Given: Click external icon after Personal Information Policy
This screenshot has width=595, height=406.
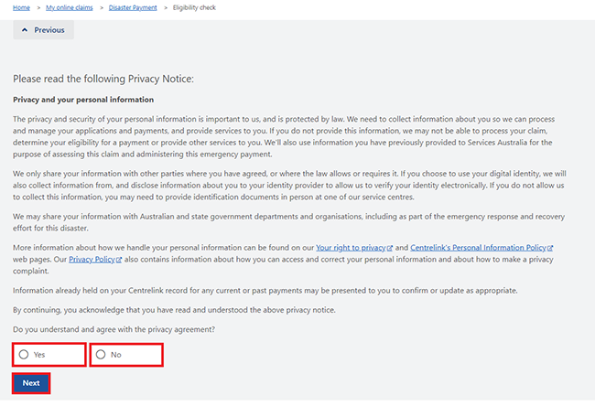Looking at the screenshot, I should point(550,248).
